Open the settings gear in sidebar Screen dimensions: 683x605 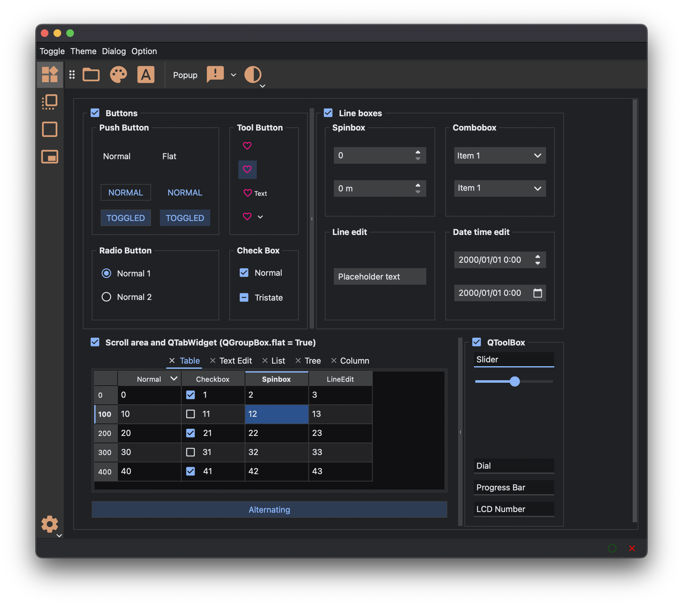click(49, 524)
